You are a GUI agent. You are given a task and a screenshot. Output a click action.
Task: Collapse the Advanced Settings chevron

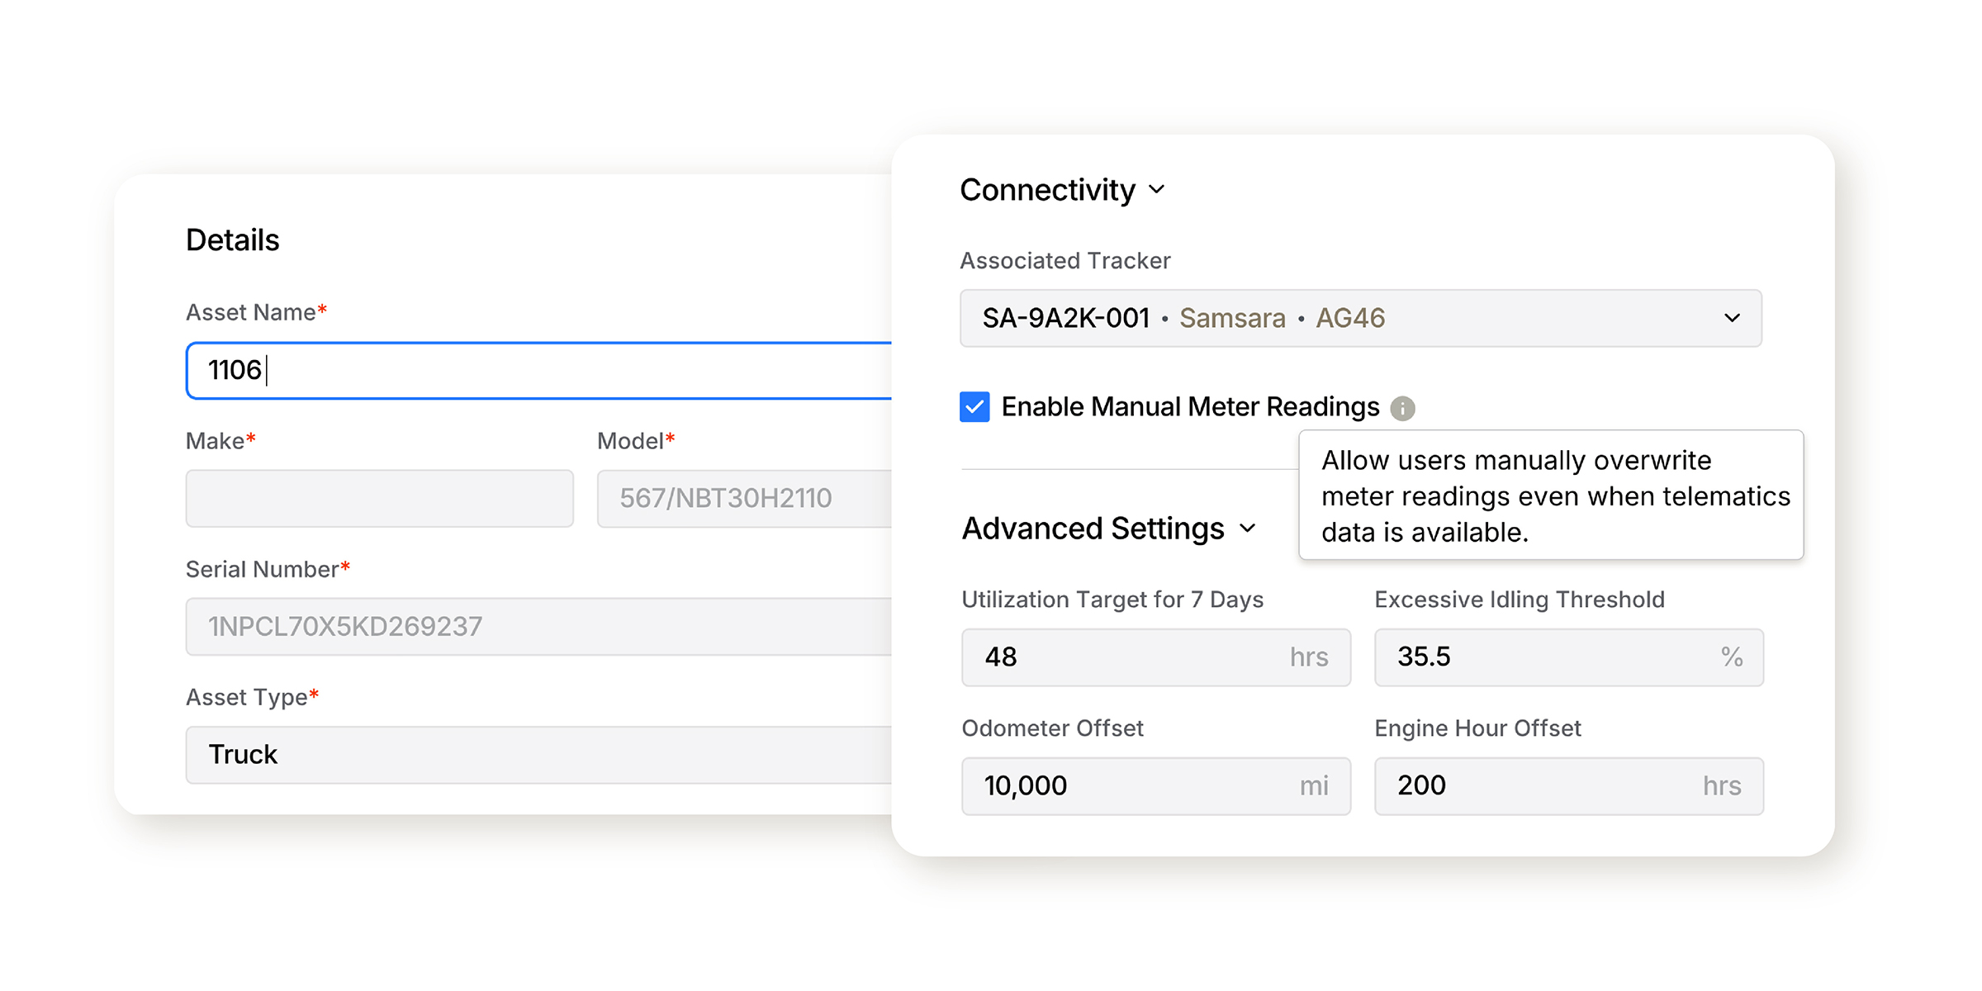click(x=1248, y=529)
